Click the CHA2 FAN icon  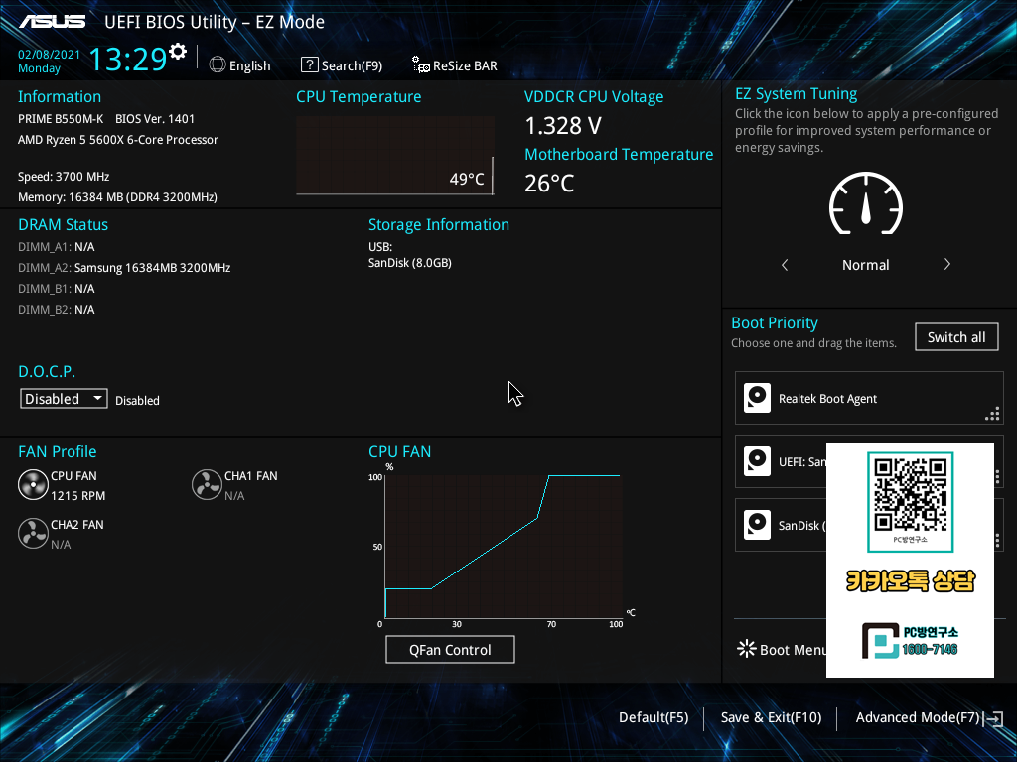coord(33,534)
